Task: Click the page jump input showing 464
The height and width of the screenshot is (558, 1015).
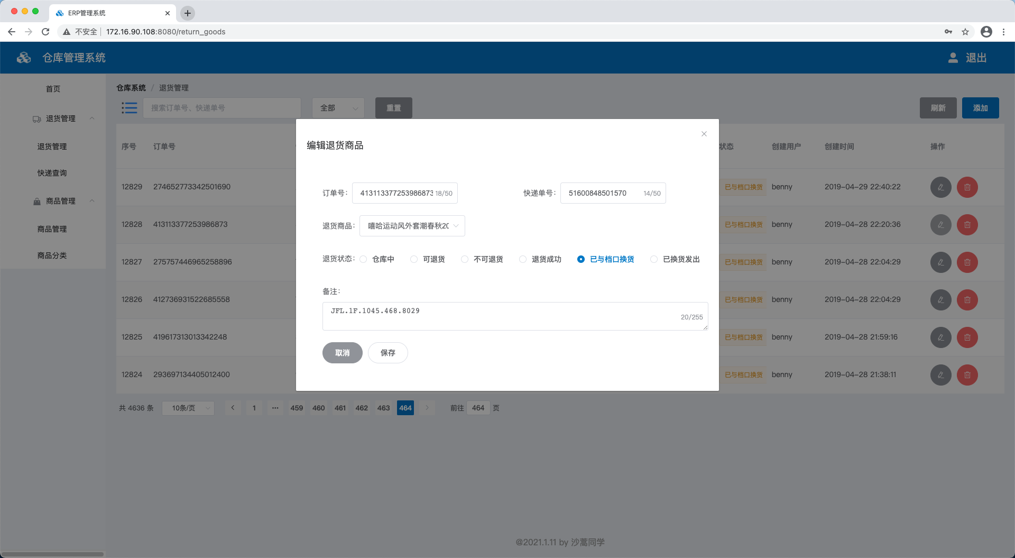Action: [478, 408]
